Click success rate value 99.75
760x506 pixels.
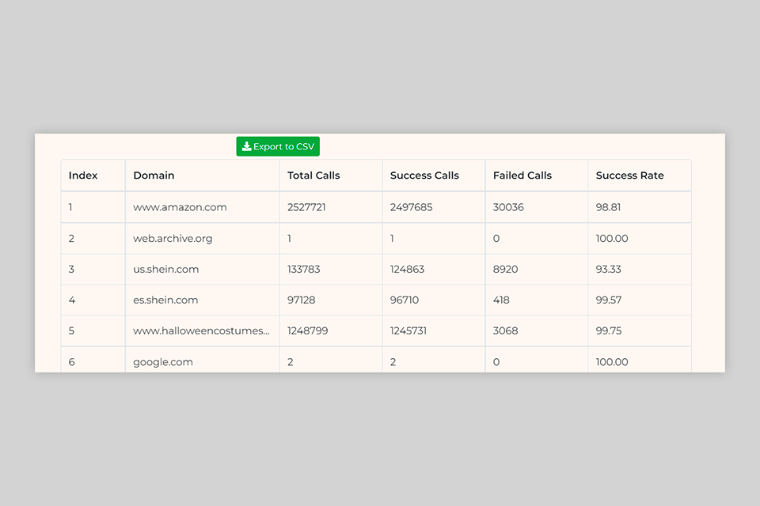[x=608, y=330]
